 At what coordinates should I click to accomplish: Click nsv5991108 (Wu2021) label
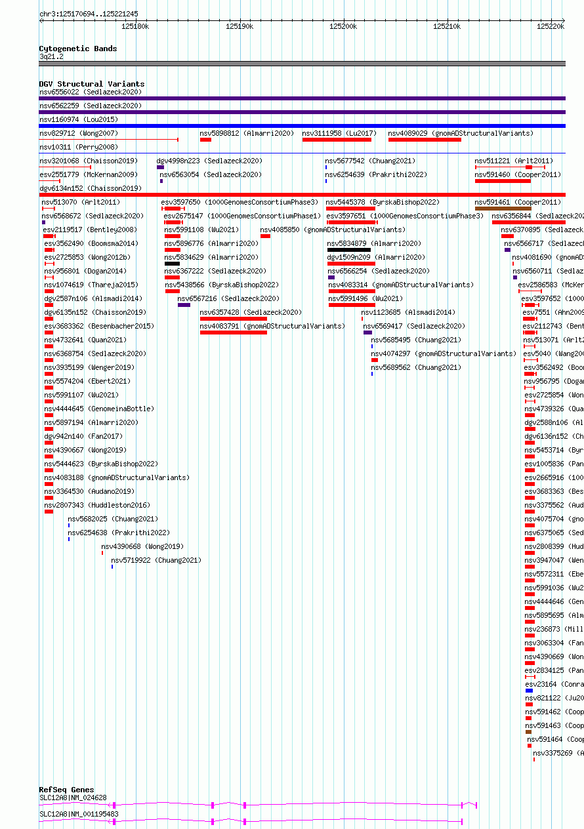pyautogui.click(x=201, y=230)
